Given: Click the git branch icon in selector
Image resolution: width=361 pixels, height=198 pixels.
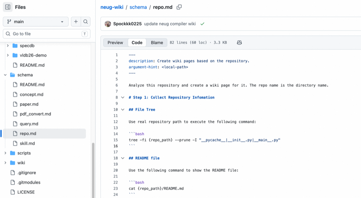Looking at the screenshot, I should [x=9, y=22].
